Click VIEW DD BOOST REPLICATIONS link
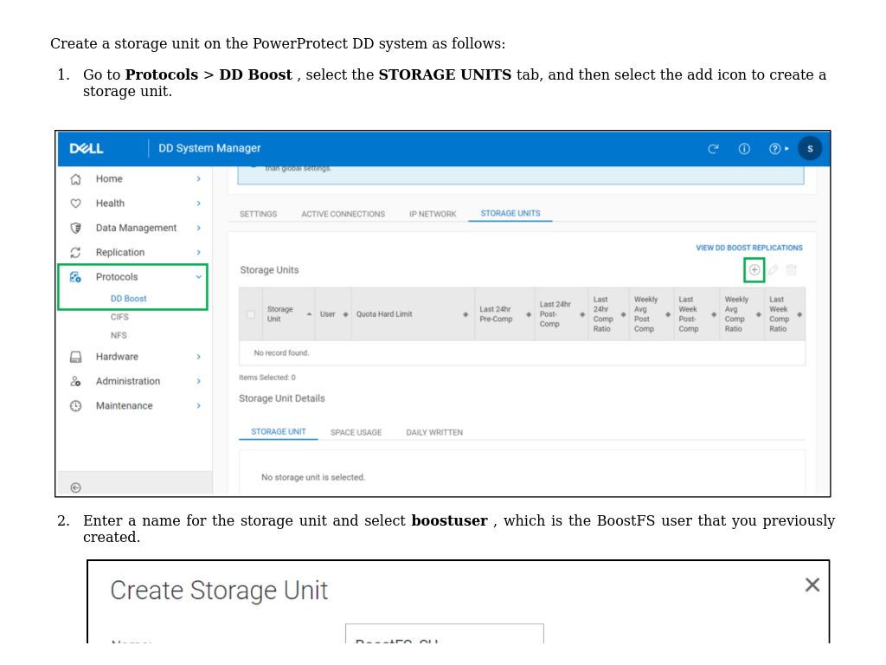 click(x=749, y=248)
